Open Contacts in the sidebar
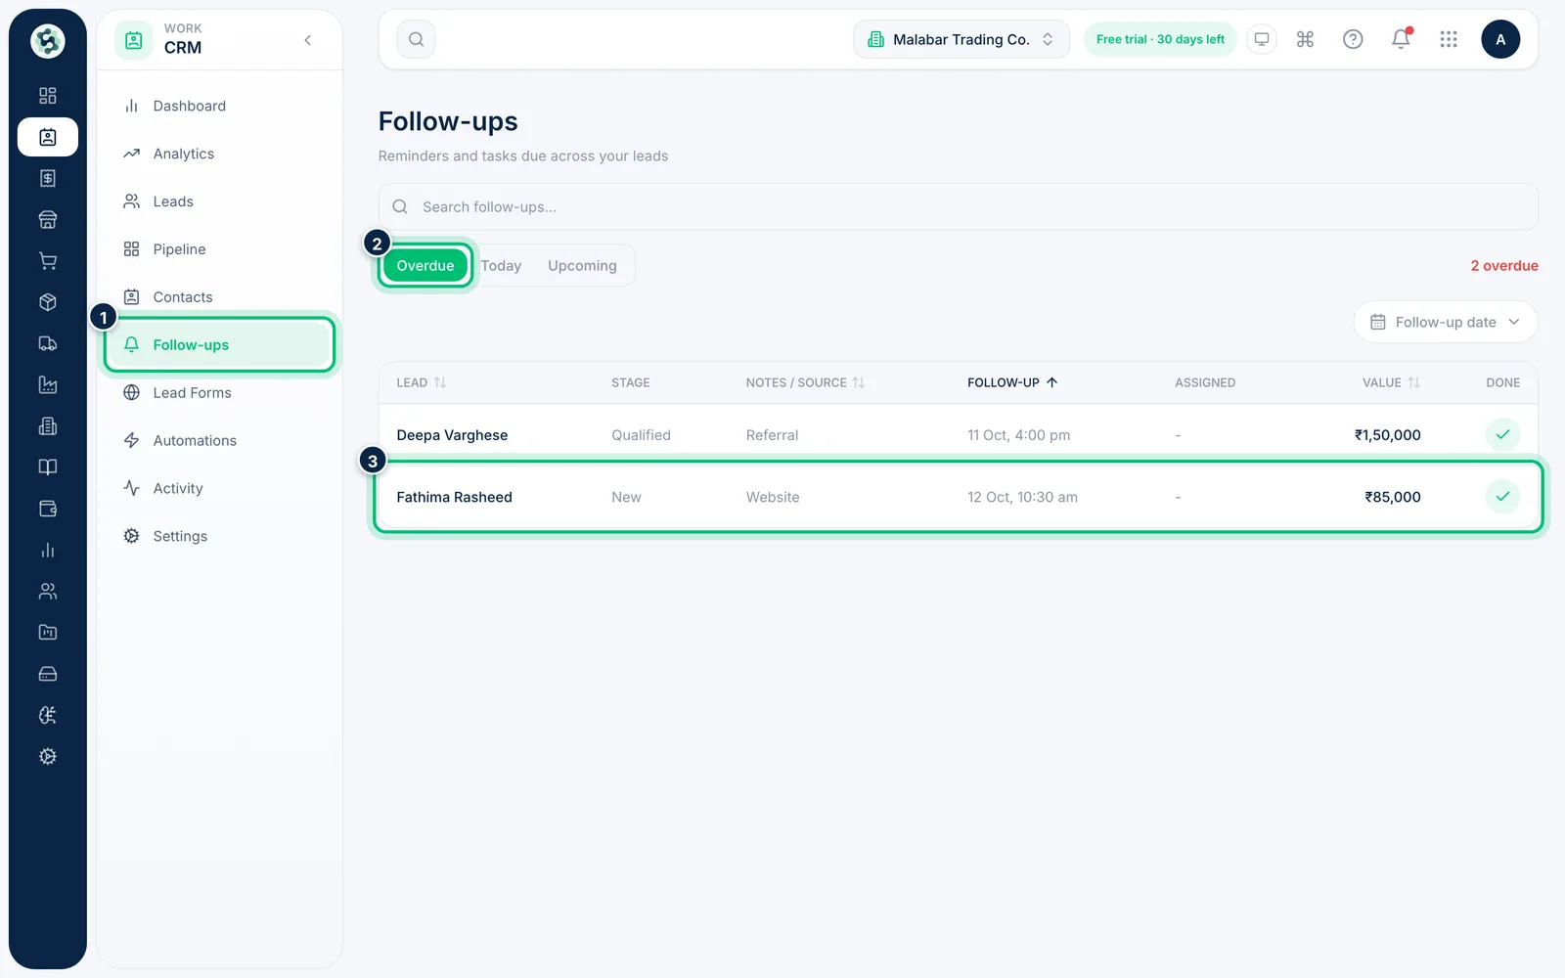This screenshot has height=978, width=1565. click(219, 297)
